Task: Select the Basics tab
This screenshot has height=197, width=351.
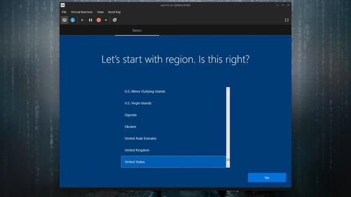Action: [x=137, y=31]
